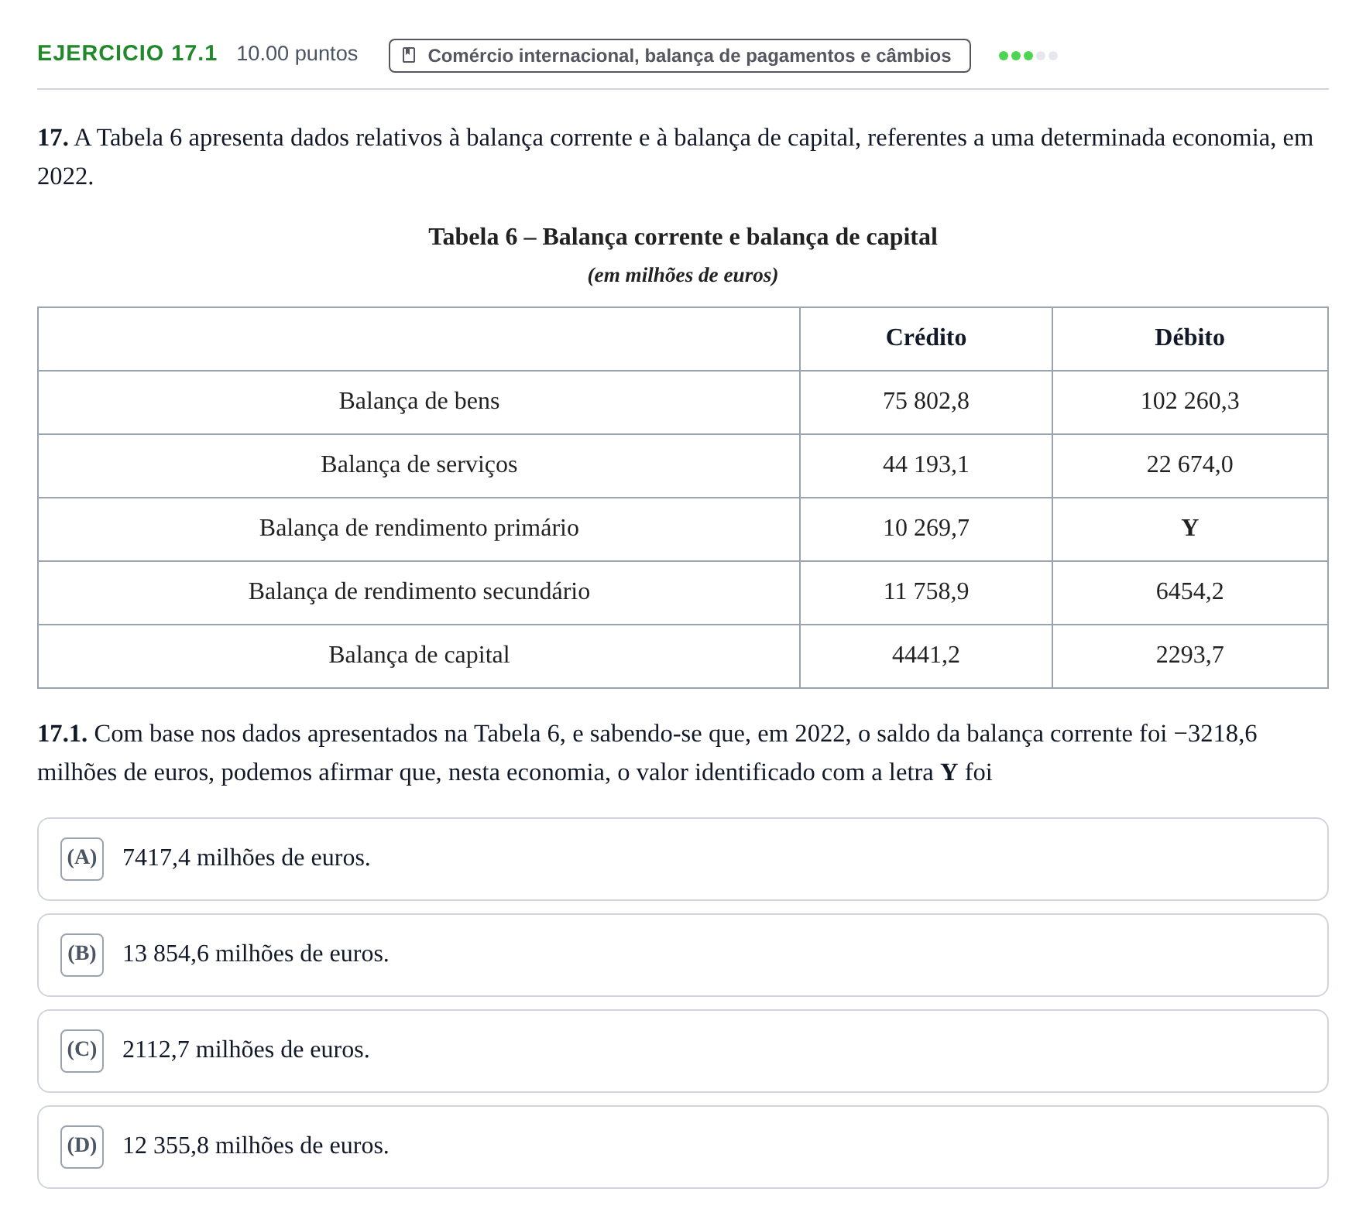Click the 'Balança de bens' row label
Viewport: 1366px width, 1226px height.
point(419,401)
